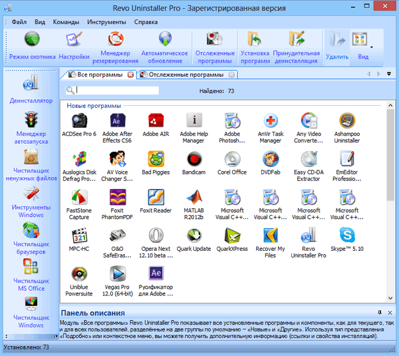Choose the Bandicam program icon
The height and width of the screenshot is (356, 399).
[194, 164]
